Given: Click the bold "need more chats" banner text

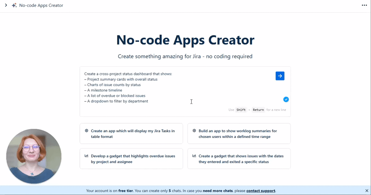Looking at the screenshot, I should [217, 191].
